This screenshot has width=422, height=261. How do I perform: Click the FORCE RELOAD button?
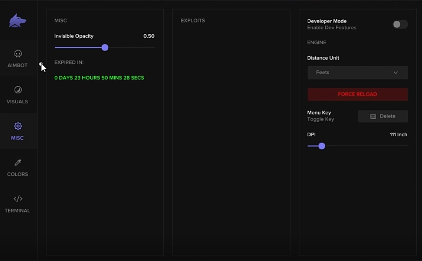coord(358,95)
